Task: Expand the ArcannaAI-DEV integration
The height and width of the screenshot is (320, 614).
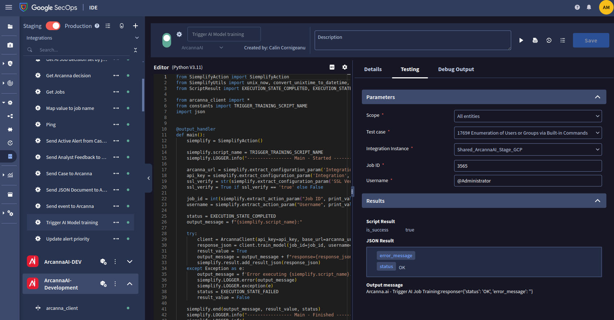Action: [x=130, y=262]
